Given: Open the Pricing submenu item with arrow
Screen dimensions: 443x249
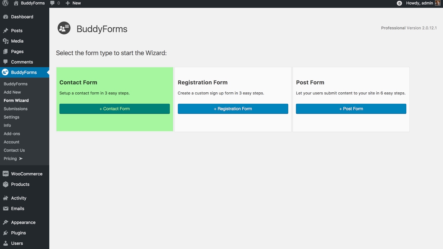Looking at the screenshot, I should point(13,159).
